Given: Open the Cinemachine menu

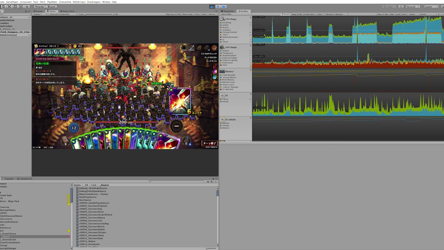Looking at the screenshot, I should click(x=65, y=2).
